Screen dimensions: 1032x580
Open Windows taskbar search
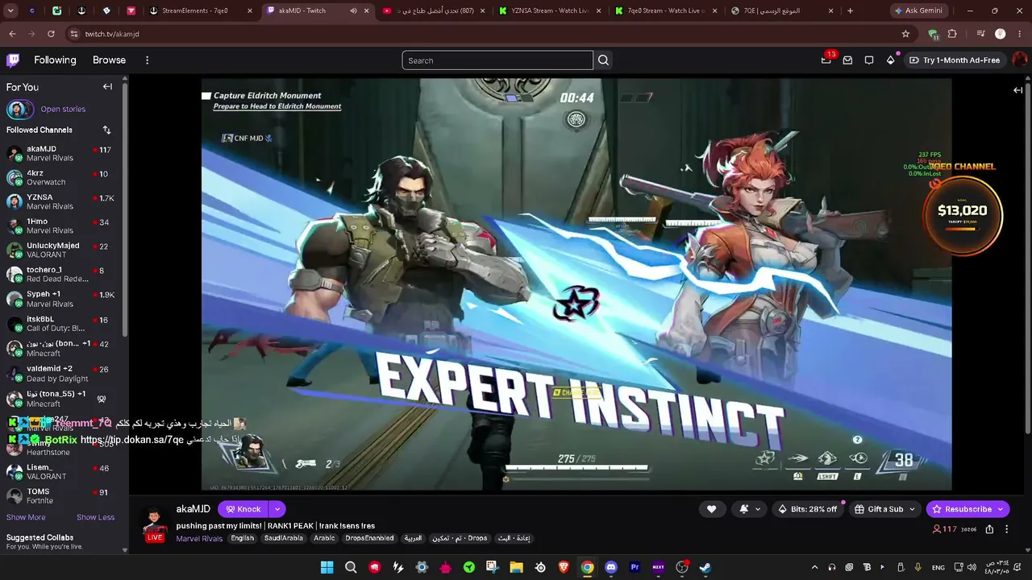pyautogui.click(x=351, y=567)
